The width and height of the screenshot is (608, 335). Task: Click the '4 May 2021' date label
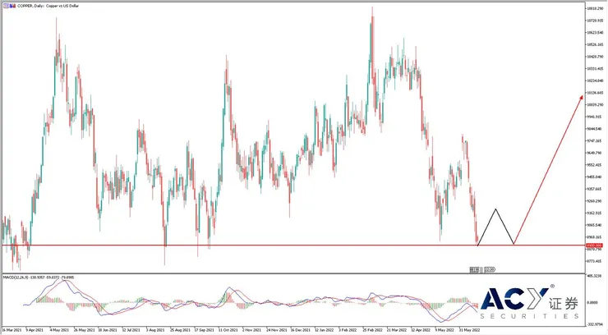click(60, 330)
